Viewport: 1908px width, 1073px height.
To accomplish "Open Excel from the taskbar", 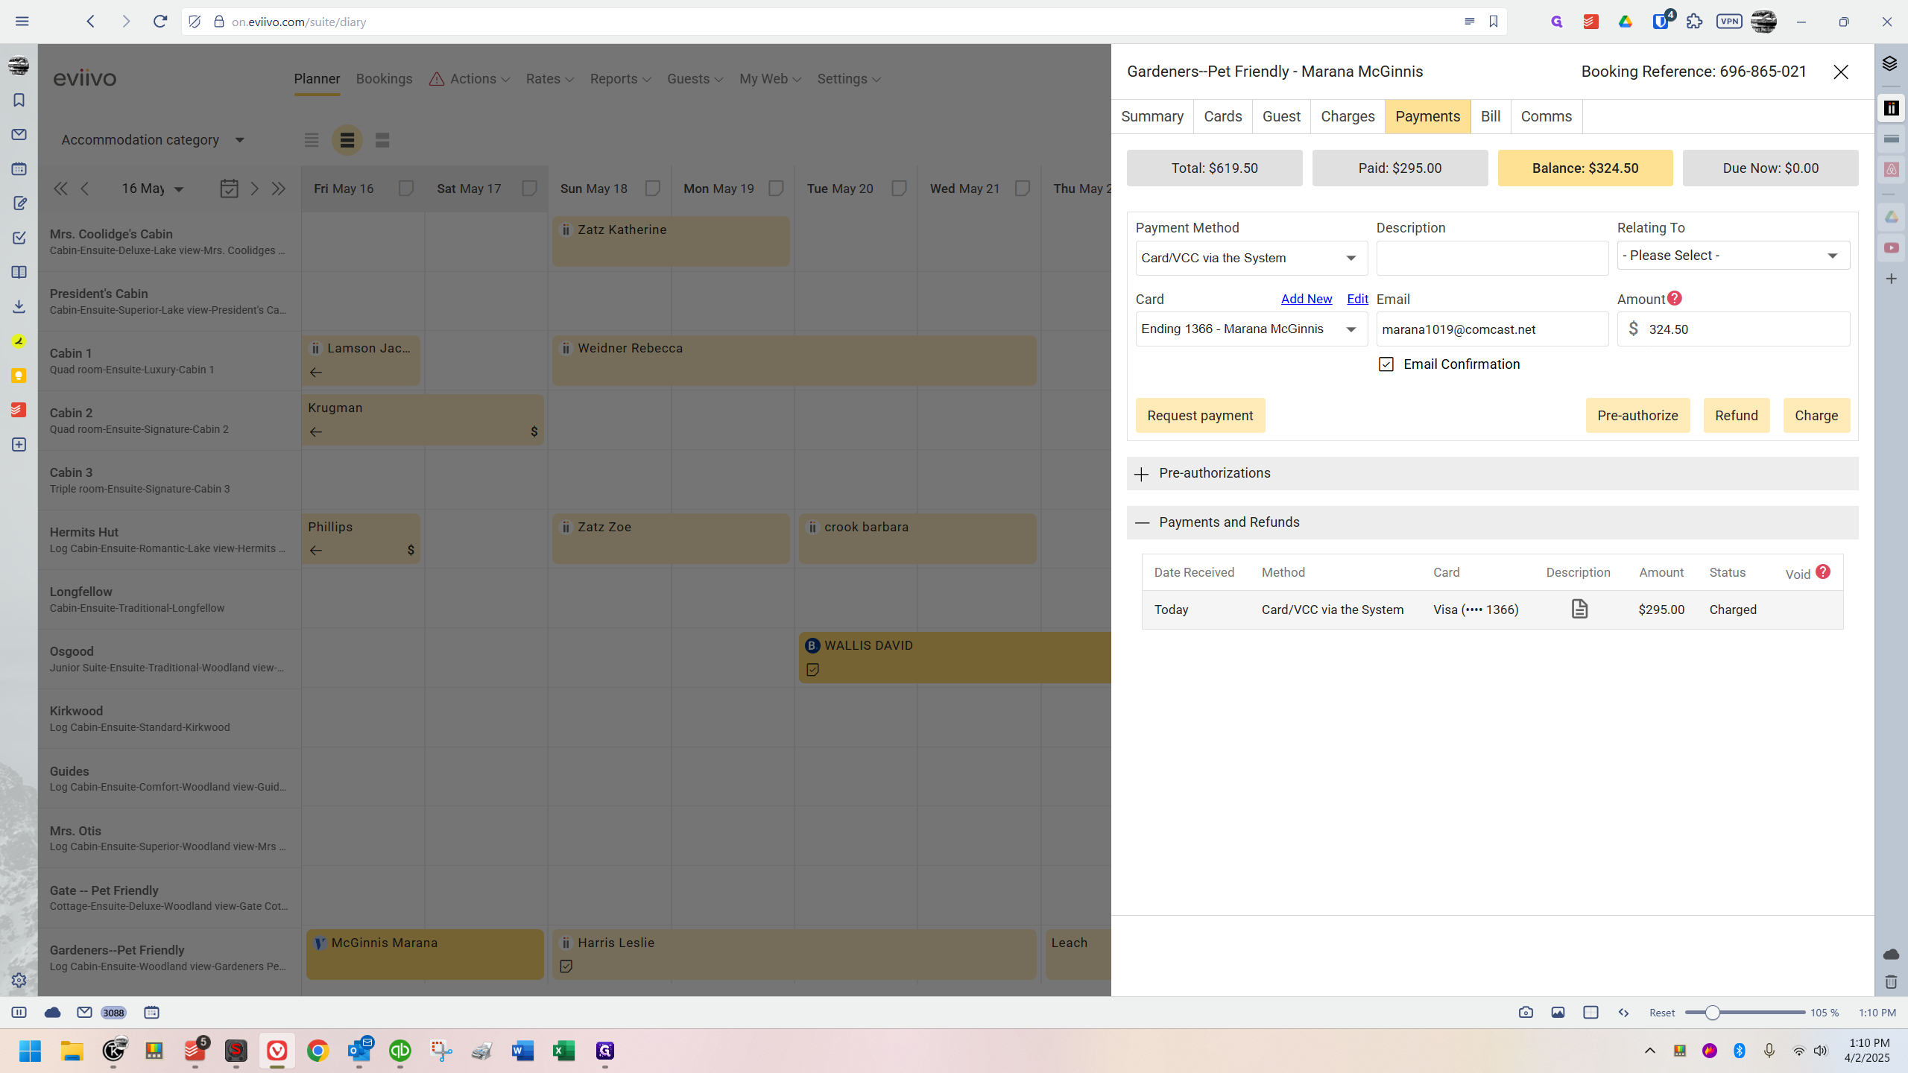I will (x=563, y=1051).
